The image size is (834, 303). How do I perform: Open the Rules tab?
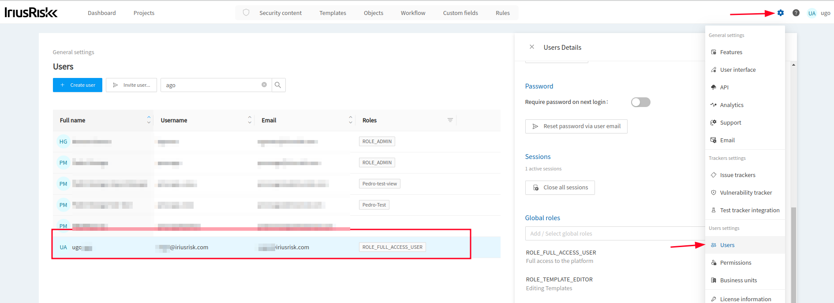coord(503,13)
